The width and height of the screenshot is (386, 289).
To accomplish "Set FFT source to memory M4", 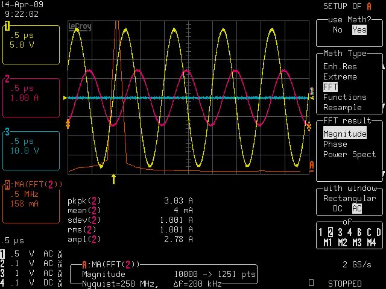I will pyautogui.click(x=372, y=243).
